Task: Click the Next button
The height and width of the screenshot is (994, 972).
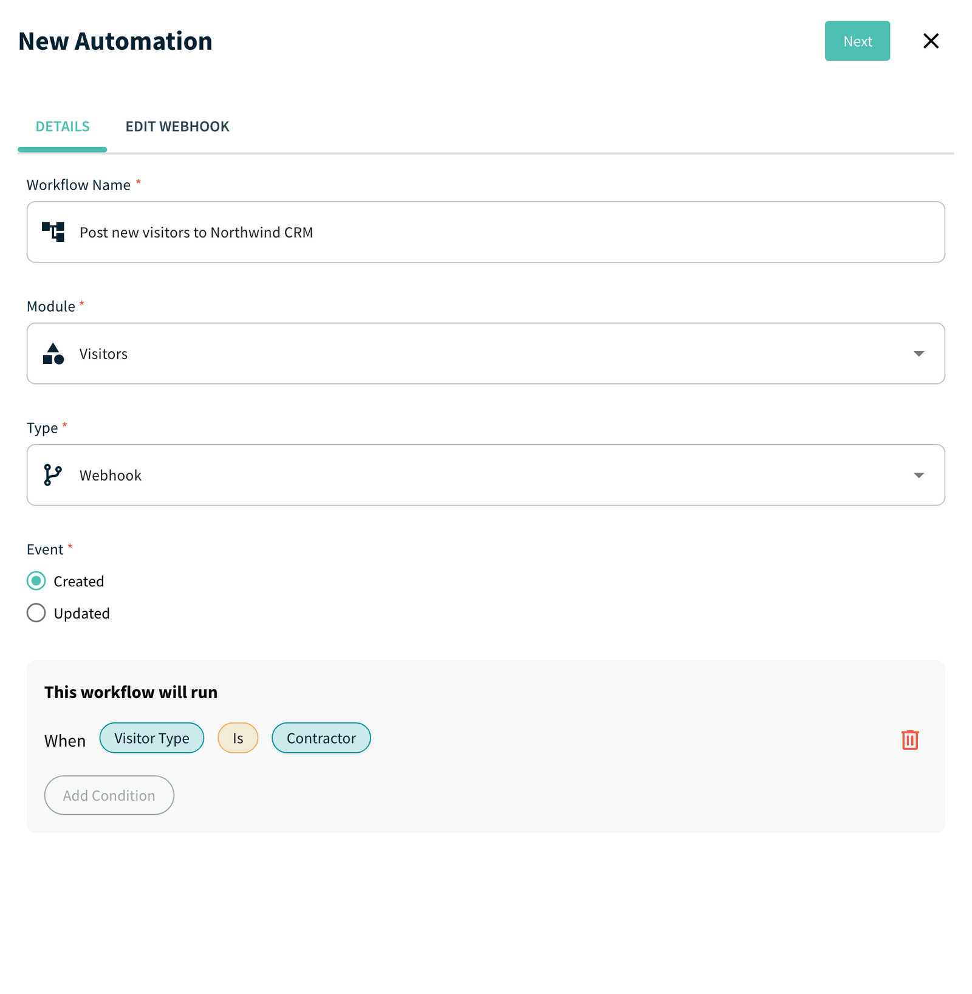Action: click(857, 41)
